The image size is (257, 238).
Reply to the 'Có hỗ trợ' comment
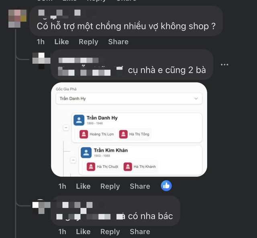88,42
